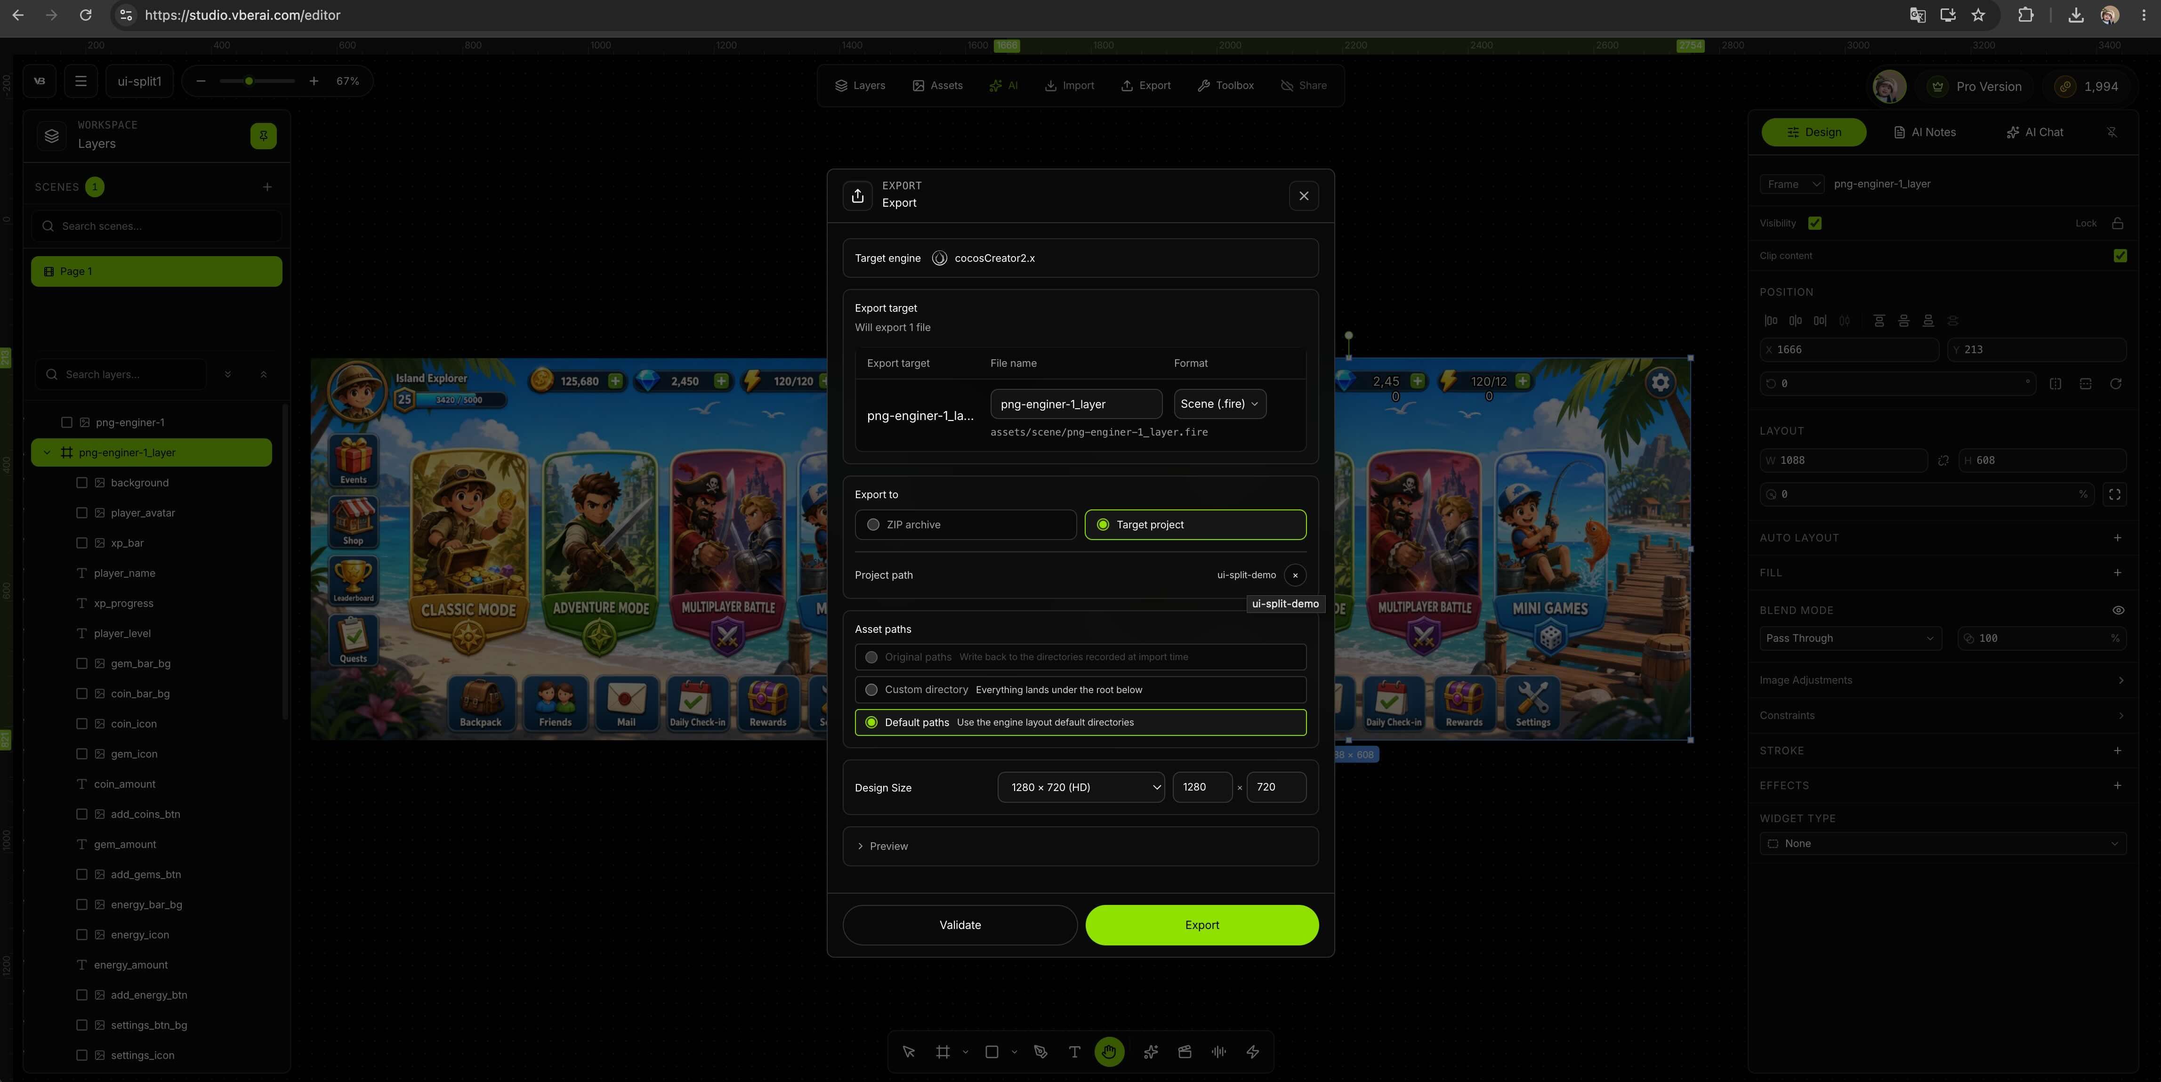The height and width of the screenshot is (1082, 2161).
Task: Click the lightning quick action icon
Action: [1252, 1052]
